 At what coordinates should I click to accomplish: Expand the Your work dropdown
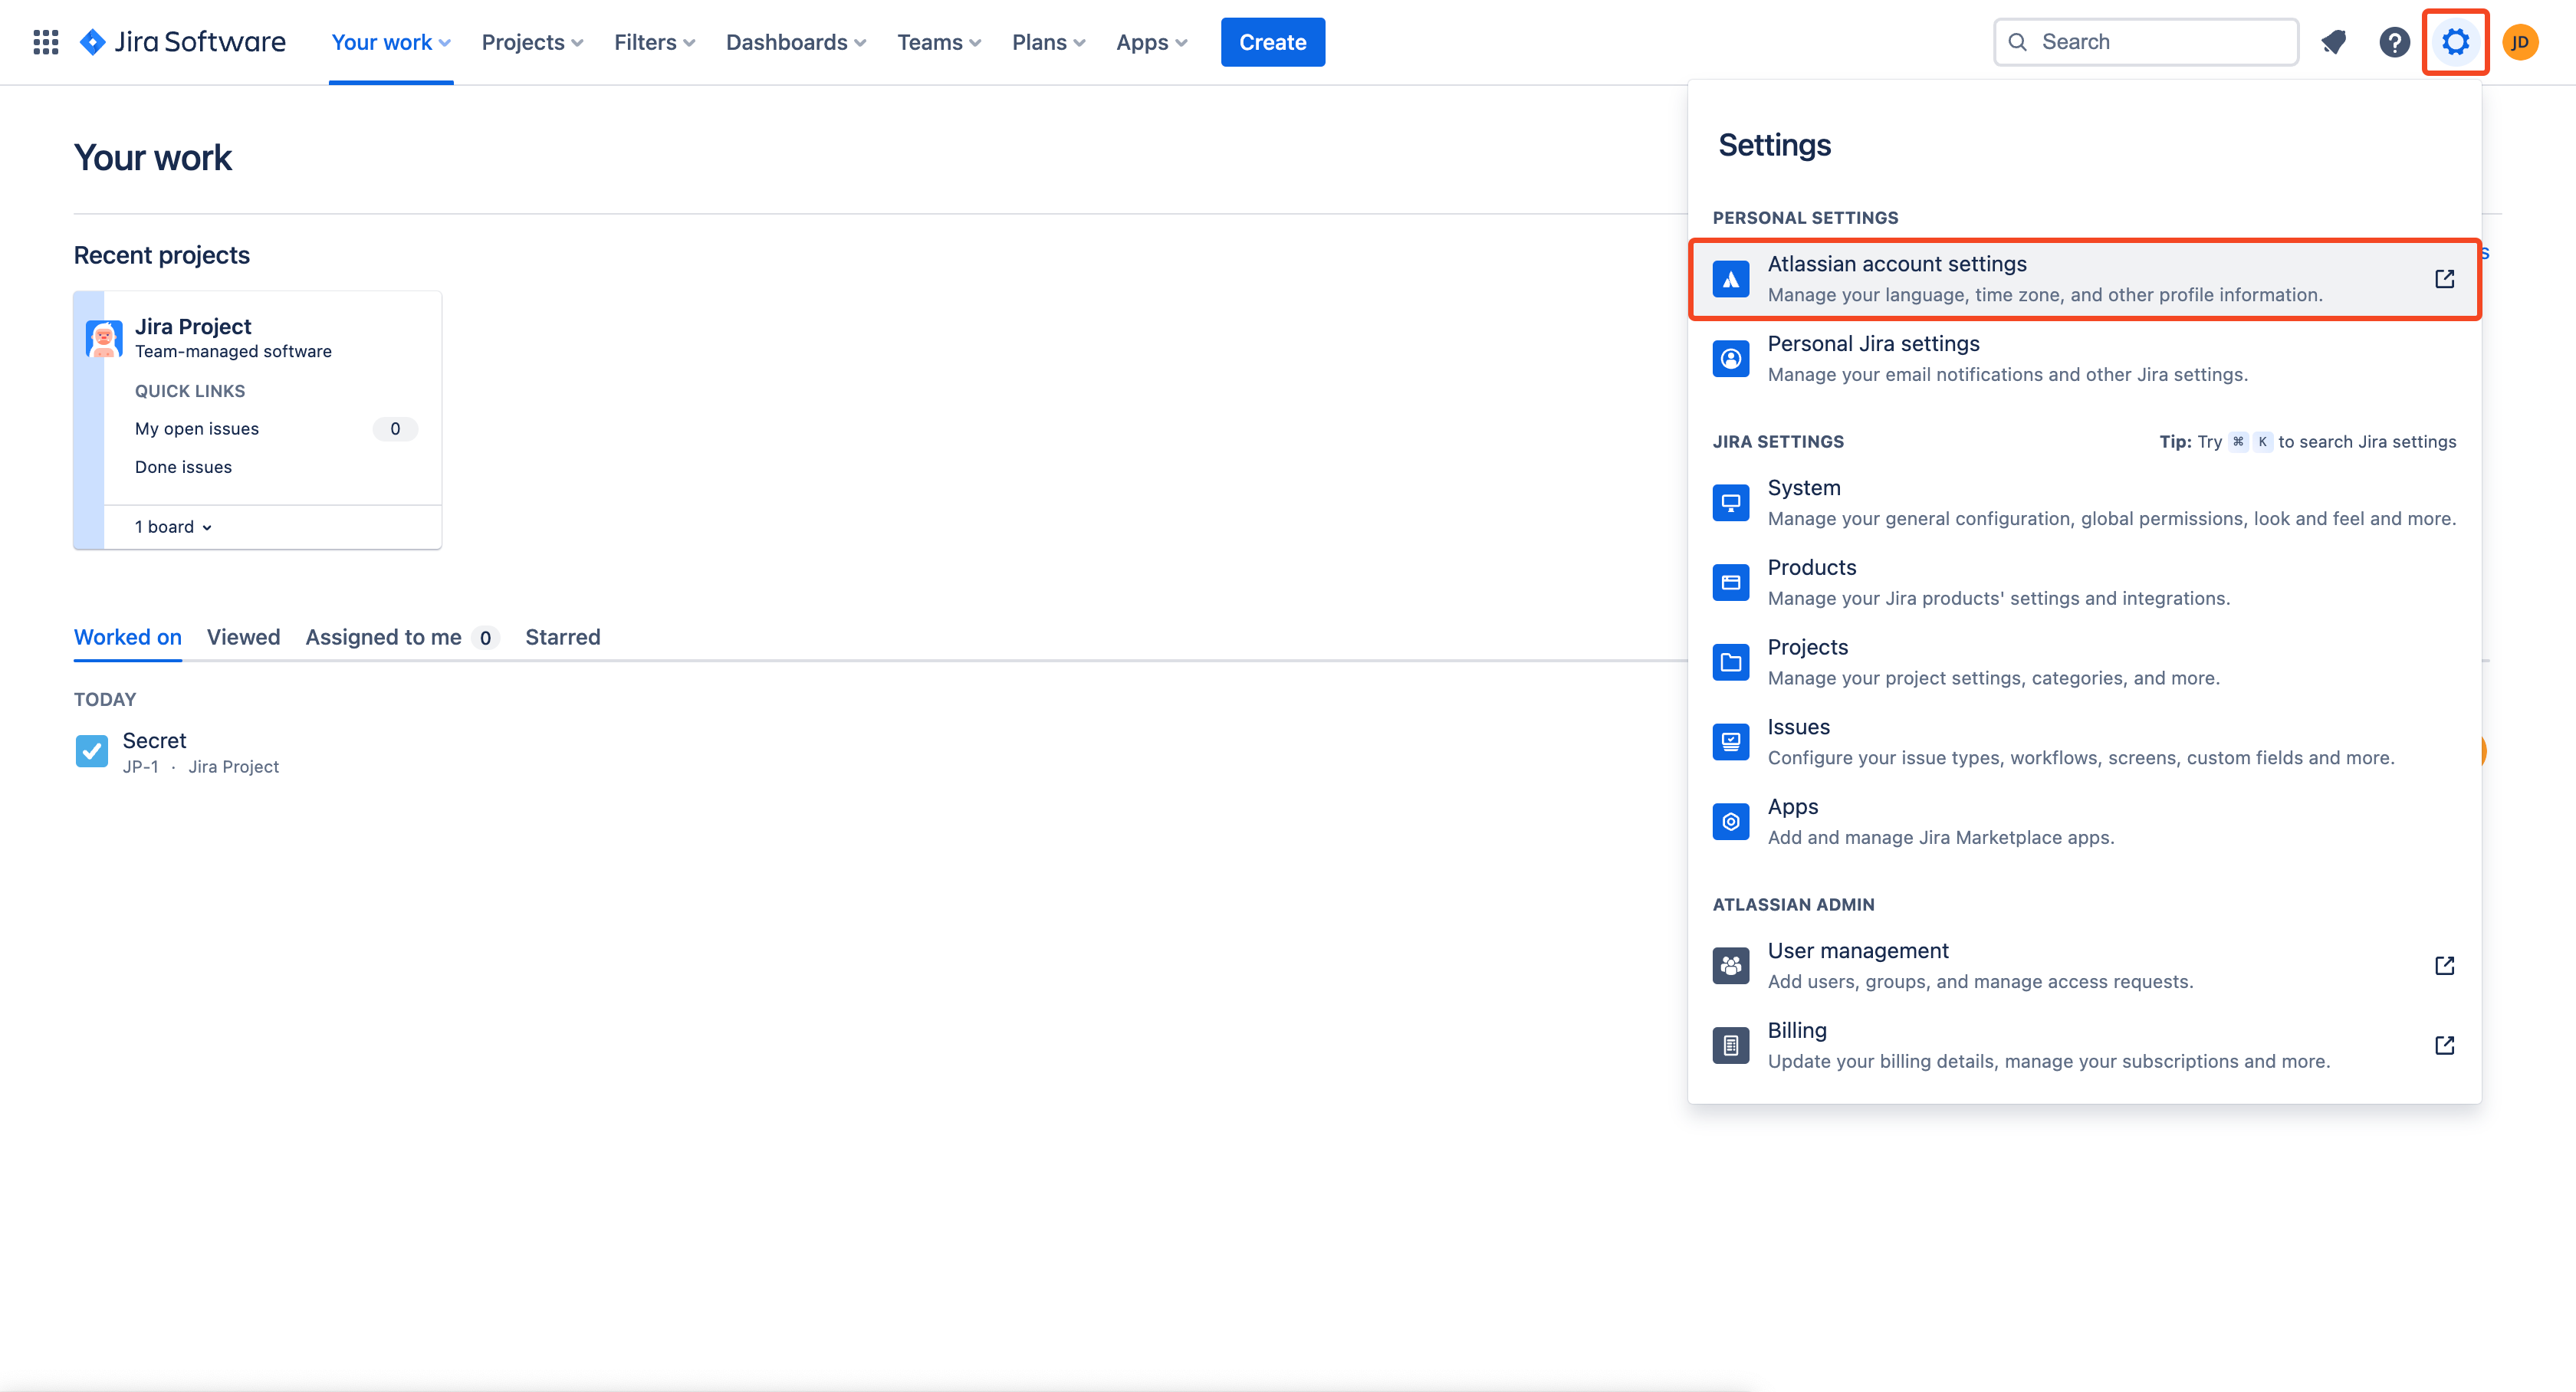tap(391, 42)
